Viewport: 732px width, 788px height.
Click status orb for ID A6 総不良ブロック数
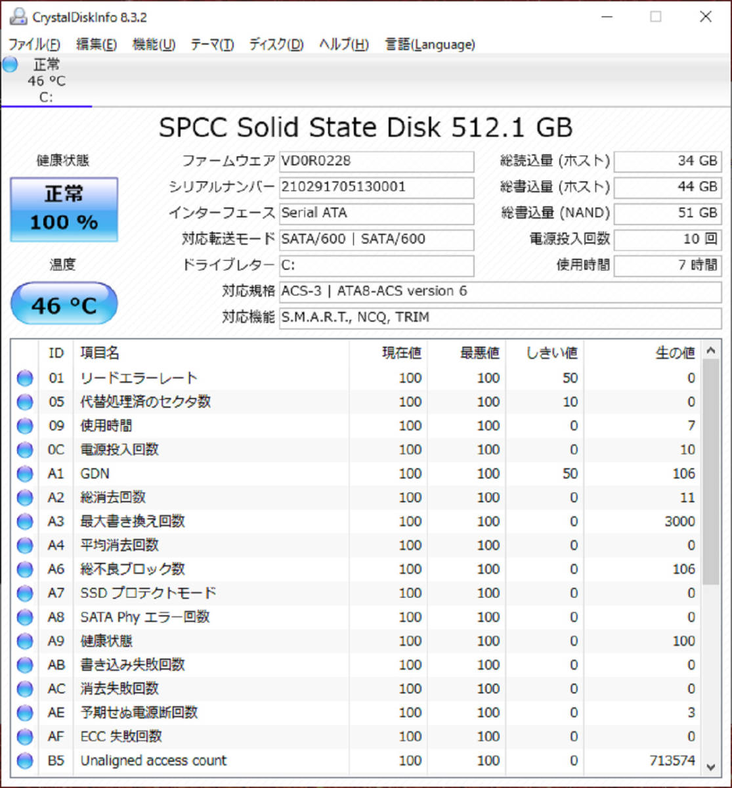click(x=25, y=569)
